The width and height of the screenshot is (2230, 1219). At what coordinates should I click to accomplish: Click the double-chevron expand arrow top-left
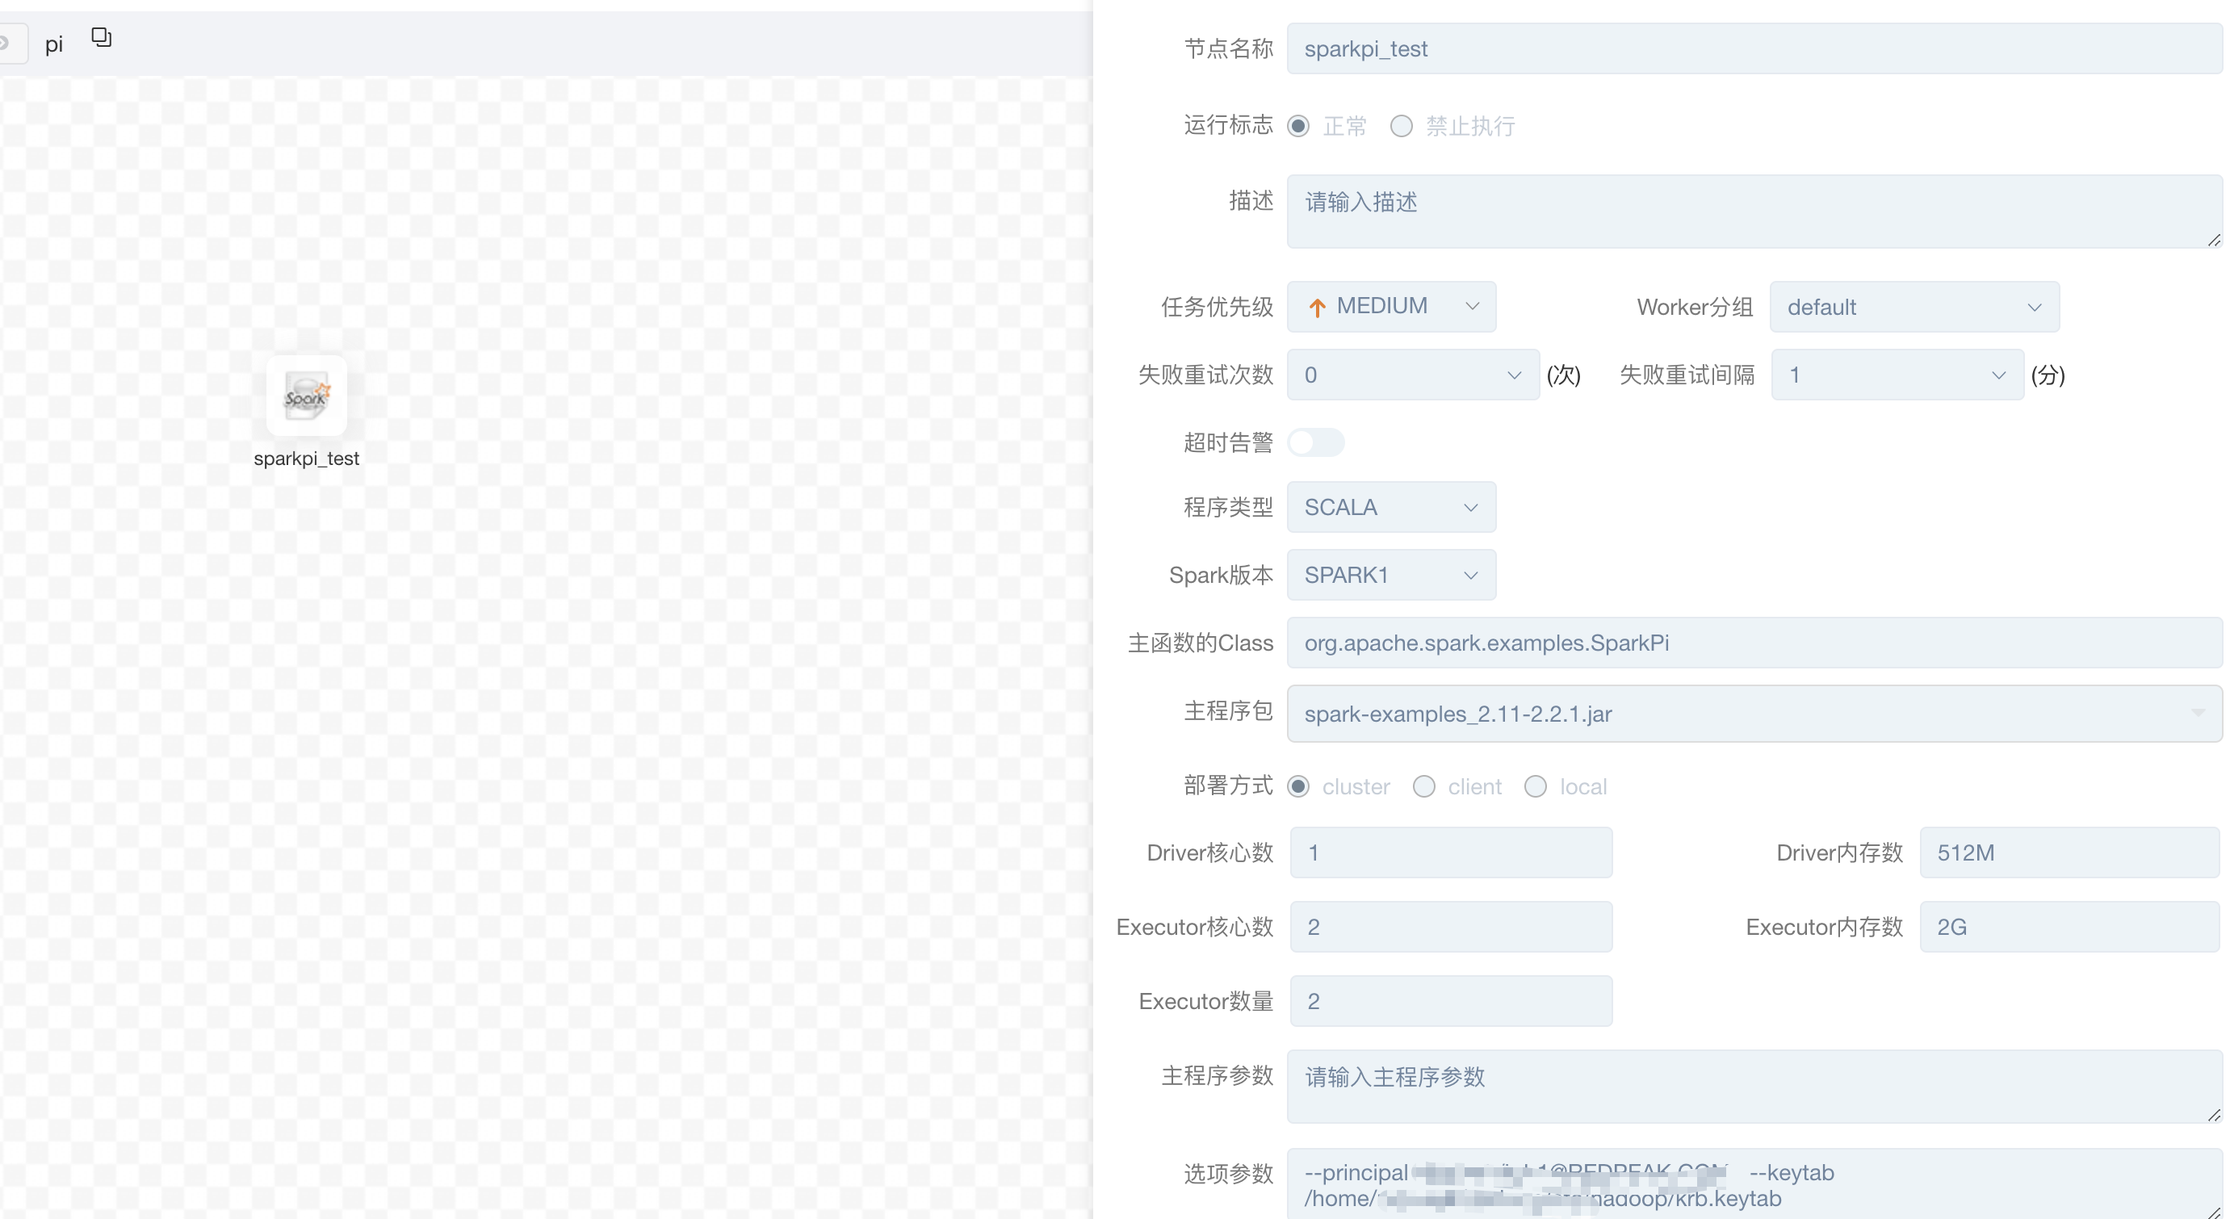click(x=7, y=41)
